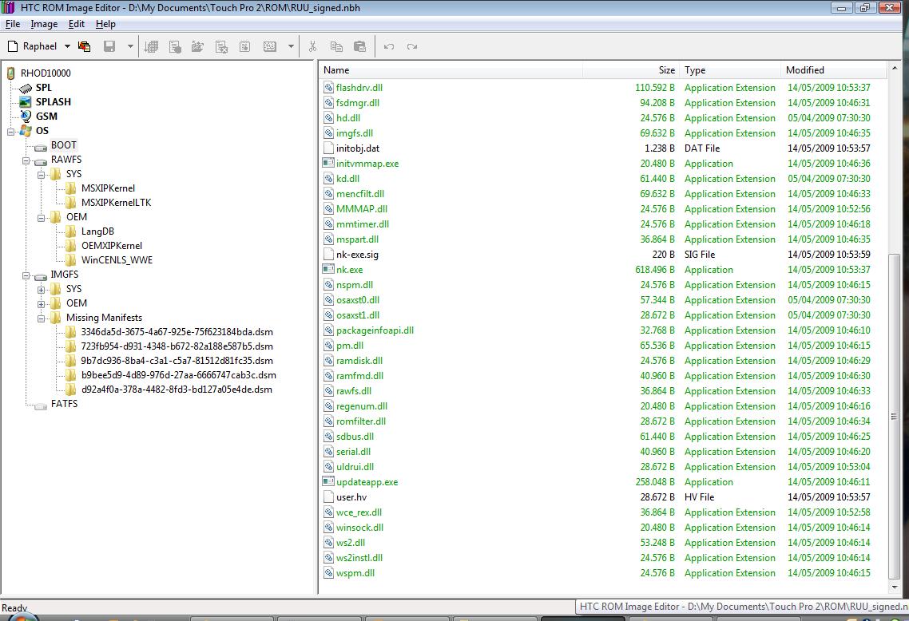This screenshot has width=909, height=621.
Task: Click the scrollbar up arrow in file list
Action: point(894,69)
